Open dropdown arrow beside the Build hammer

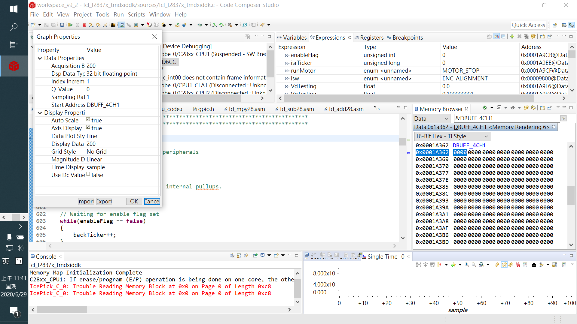[x=237, y=25]
